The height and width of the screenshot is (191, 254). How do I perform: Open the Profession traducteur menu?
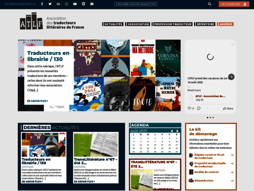tap(173, 24)
